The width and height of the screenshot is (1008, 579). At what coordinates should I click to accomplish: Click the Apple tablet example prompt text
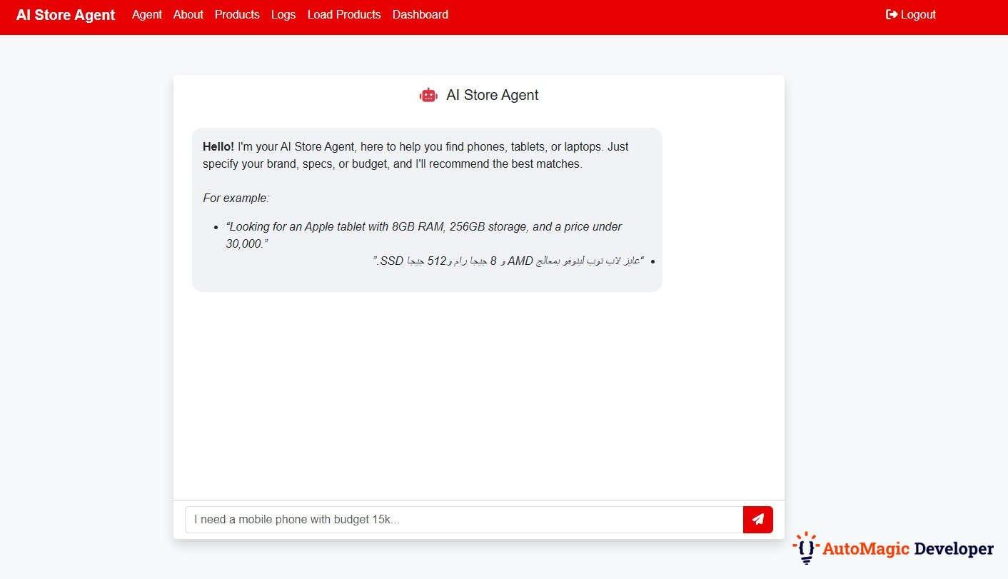[x=423, y=235]
